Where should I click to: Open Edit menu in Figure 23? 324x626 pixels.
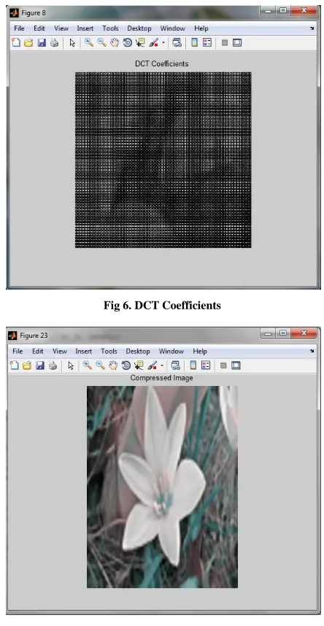point(38,352)
